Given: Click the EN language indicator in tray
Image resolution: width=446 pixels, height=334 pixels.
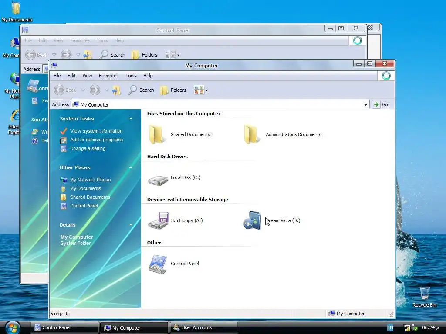Looking at the screenshot, I should click(x=390, y=328).
